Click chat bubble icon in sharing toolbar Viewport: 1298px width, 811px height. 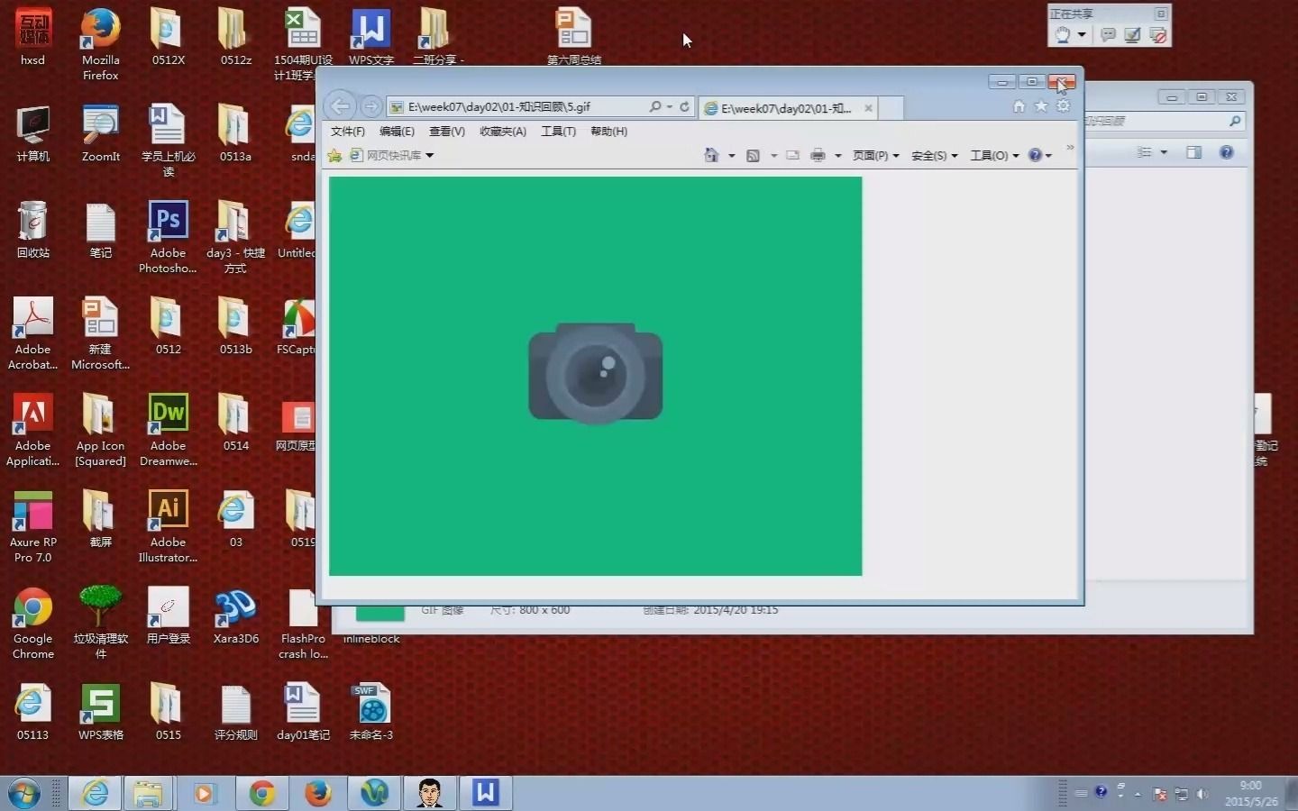[1108, 35]
